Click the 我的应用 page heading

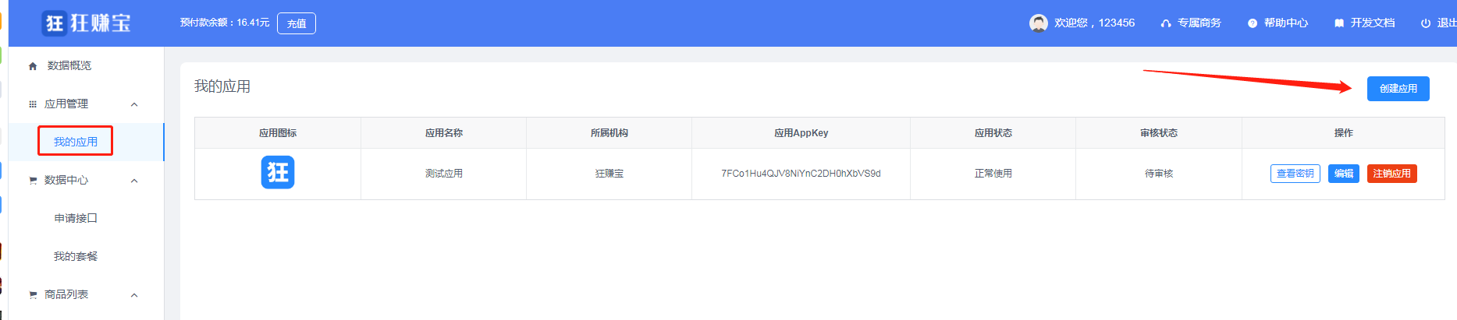point(222,86)
